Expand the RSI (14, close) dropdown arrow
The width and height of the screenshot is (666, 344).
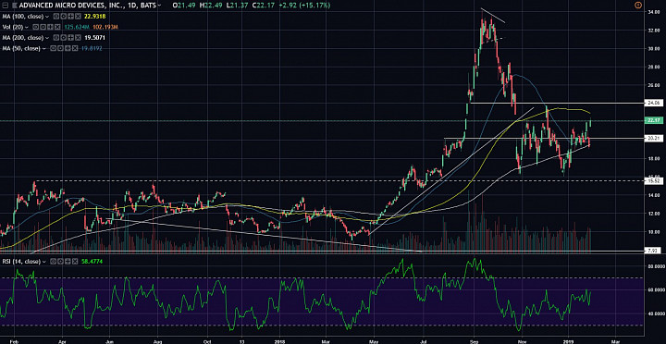[43, 262]
